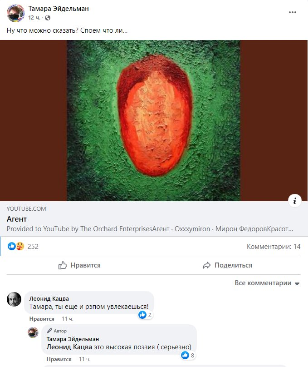Screen dimensions: 308x367
Task: Click the share arrow icon
Action: [x=207, y=265]
